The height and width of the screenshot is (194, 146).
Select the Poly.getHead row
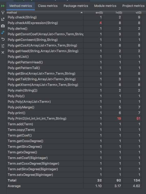(x=74, y=51)
